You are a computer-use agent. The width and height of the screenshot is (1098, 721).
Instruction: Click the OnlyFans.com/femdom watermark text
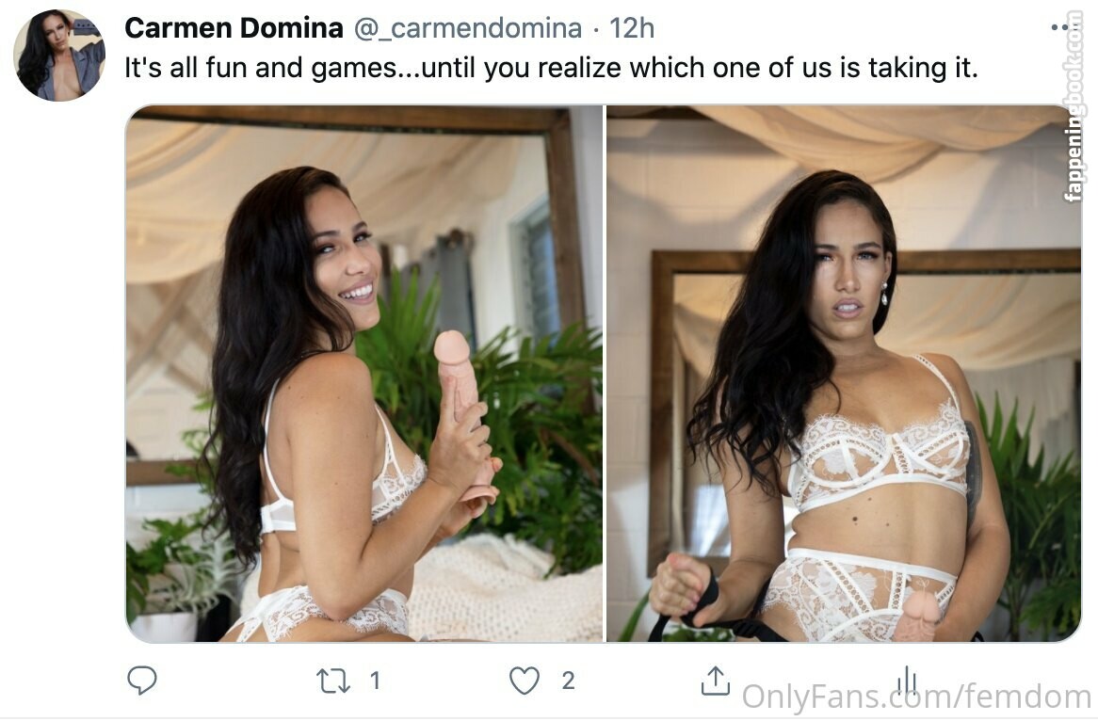click(x=916, y=697)
